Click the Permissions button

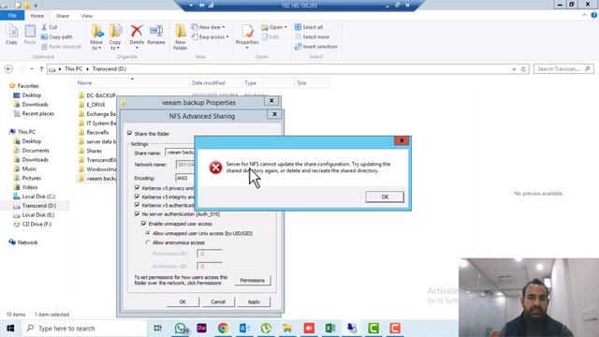coord(252,280)
